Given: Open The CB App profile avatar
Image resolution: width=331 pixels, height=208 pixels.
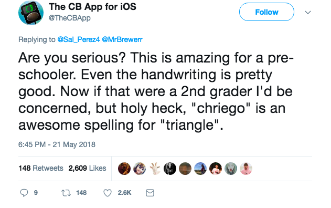Looking at the screenshot, I should click(x=31, y=13).
